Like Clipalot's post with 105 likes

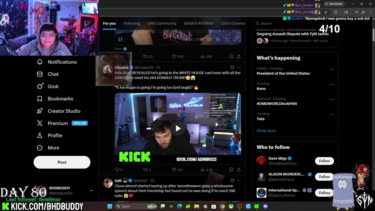pos(177,169)
